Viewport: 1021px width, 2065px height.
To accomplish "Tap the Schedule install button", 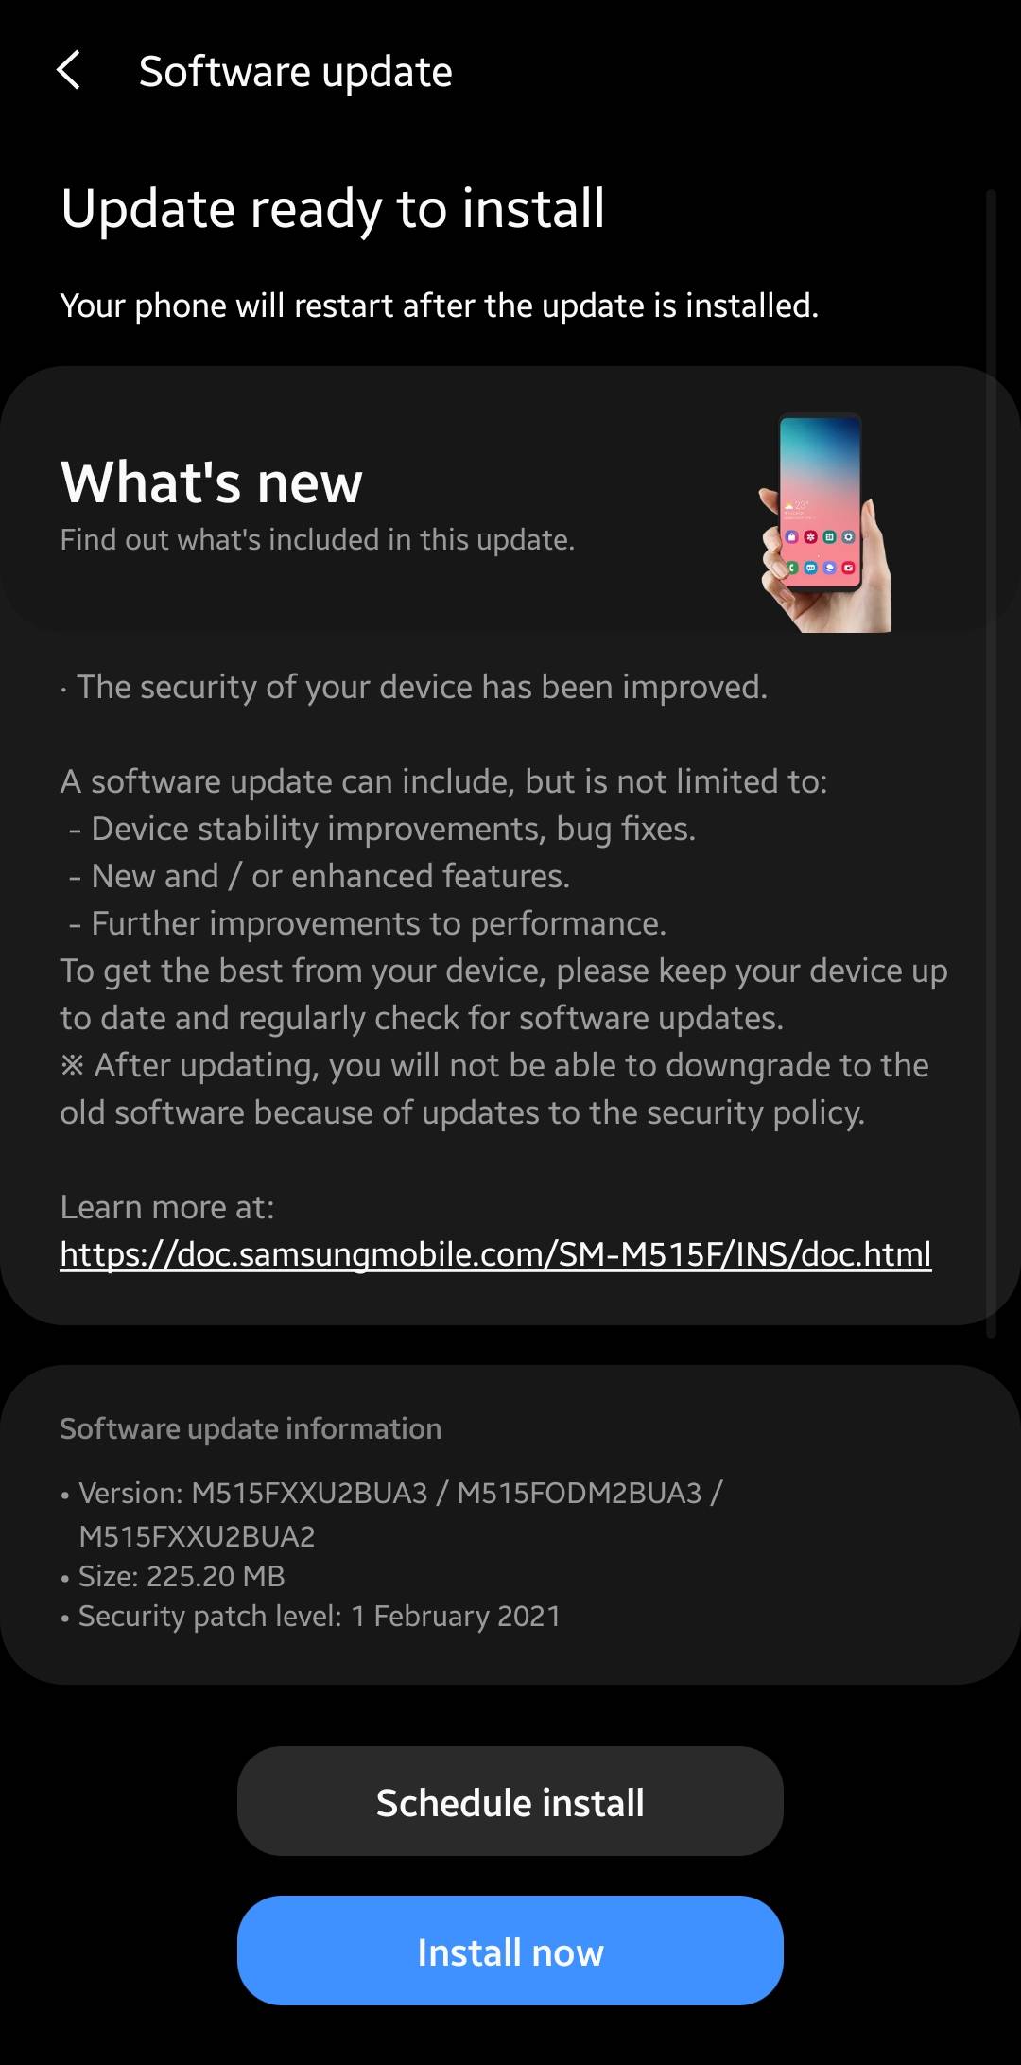I will [x=510, y=1802].
